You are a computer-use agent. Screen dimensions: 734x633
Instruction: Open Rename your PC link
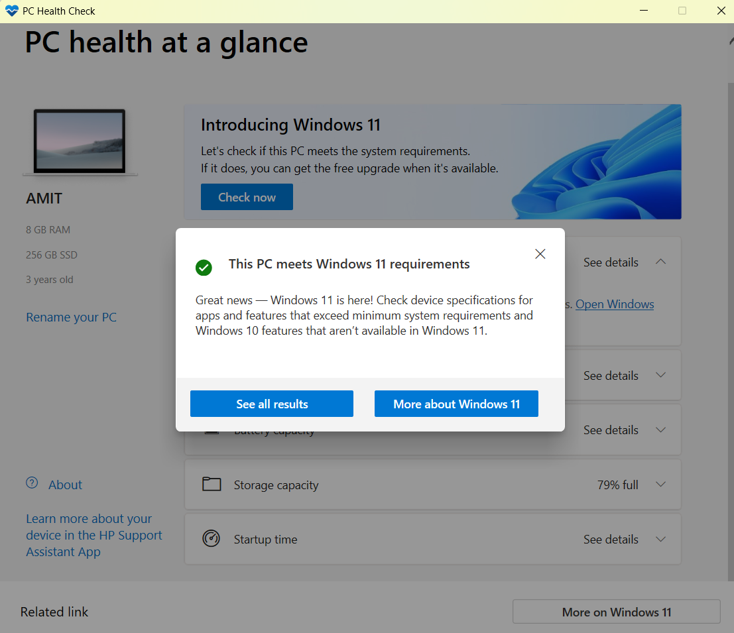[71, 317]
